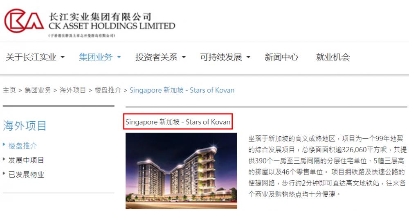Expand the 关于长江实业 dropdown arrow
Screen dimensions: 409x211
[63, 57]
